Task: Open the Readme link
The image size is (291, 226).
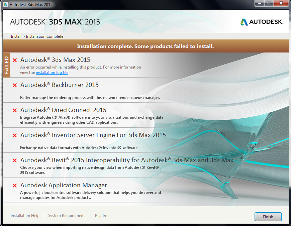Action: coord(102,216)
